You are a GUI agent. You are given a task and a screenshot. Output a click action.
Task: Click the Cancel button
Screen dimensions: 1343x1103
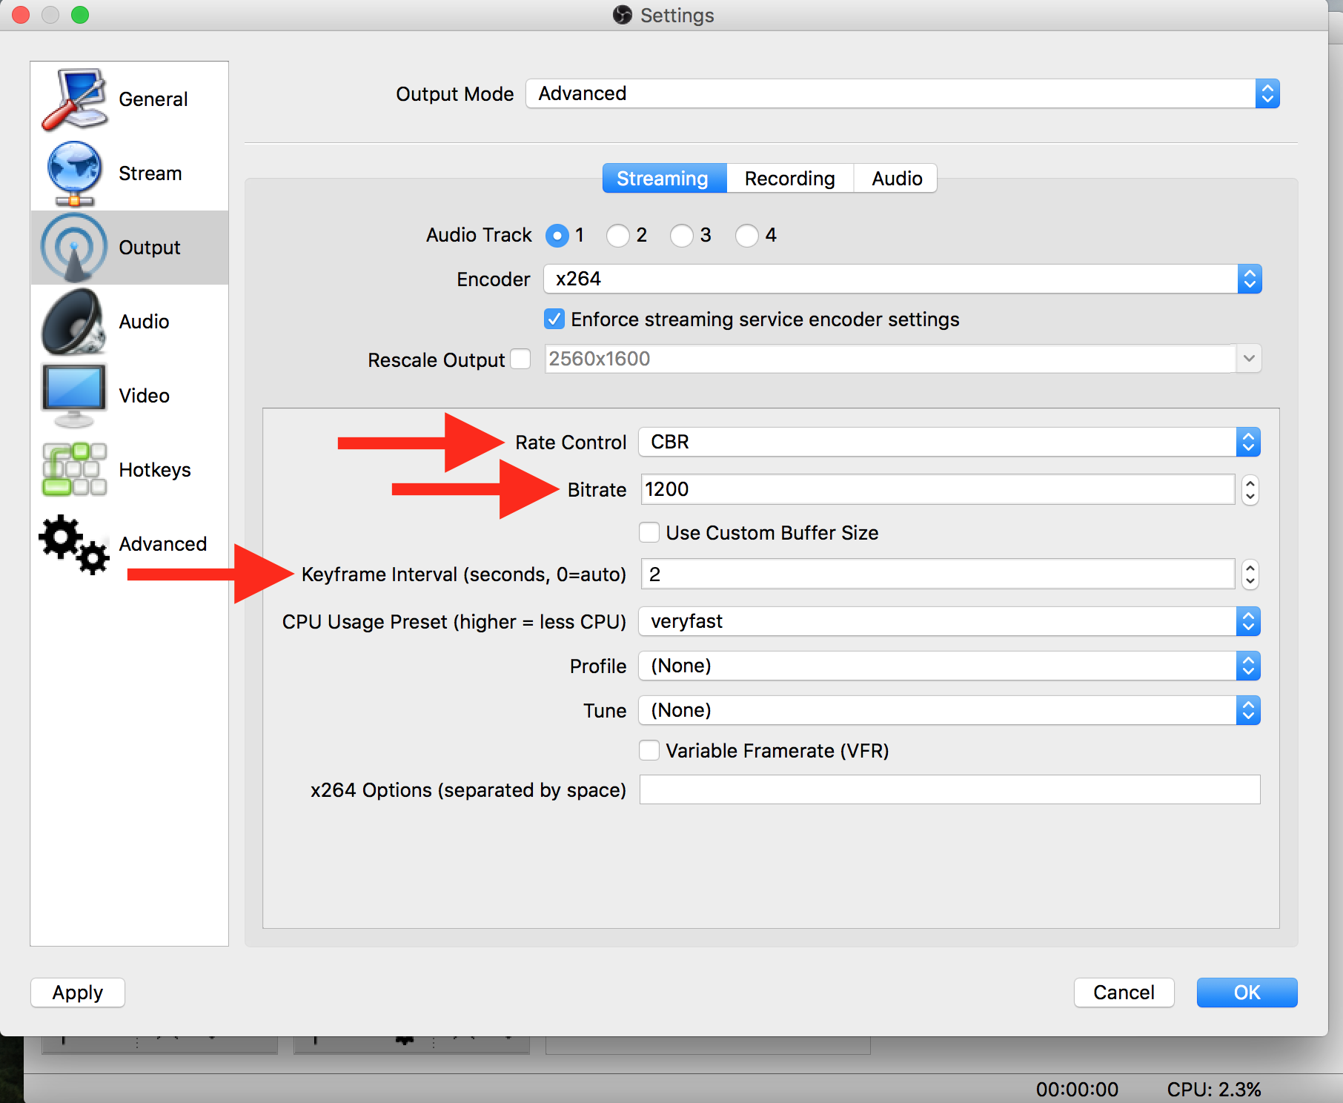pos(1124,993)
